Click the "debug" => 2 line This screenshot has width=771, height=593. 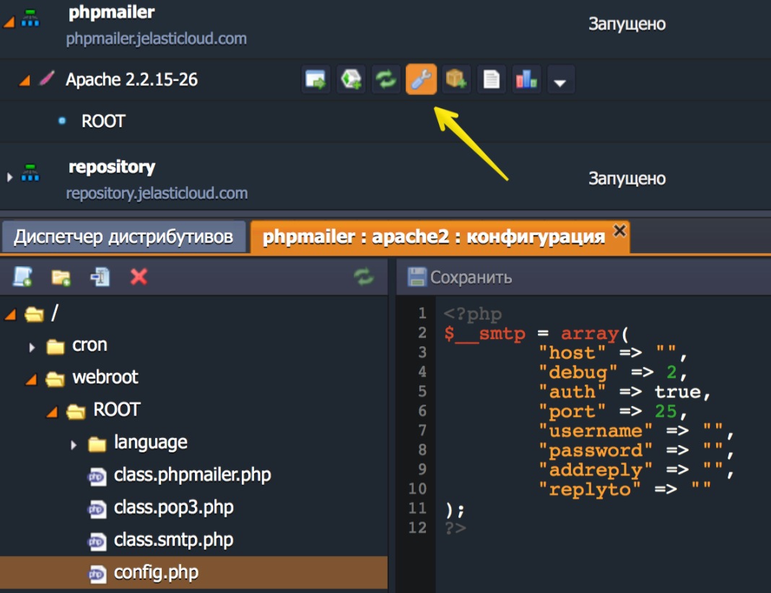pos(613,372)
